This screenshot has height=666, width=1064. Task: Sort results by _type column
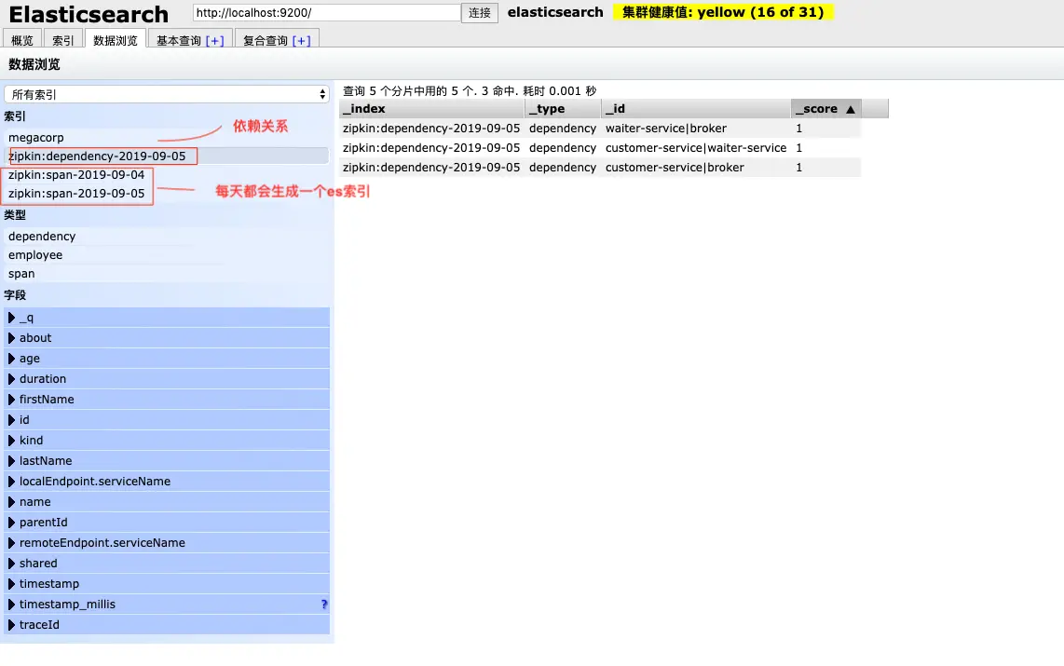[563, 108]
